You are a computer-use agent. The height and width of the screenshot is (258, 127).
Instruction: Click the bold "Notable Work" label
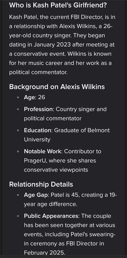coord(42,151)
